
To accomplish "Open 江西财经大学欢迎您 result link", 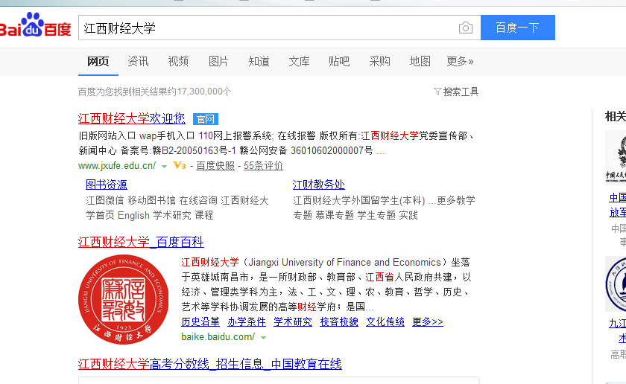I will 132,118.
